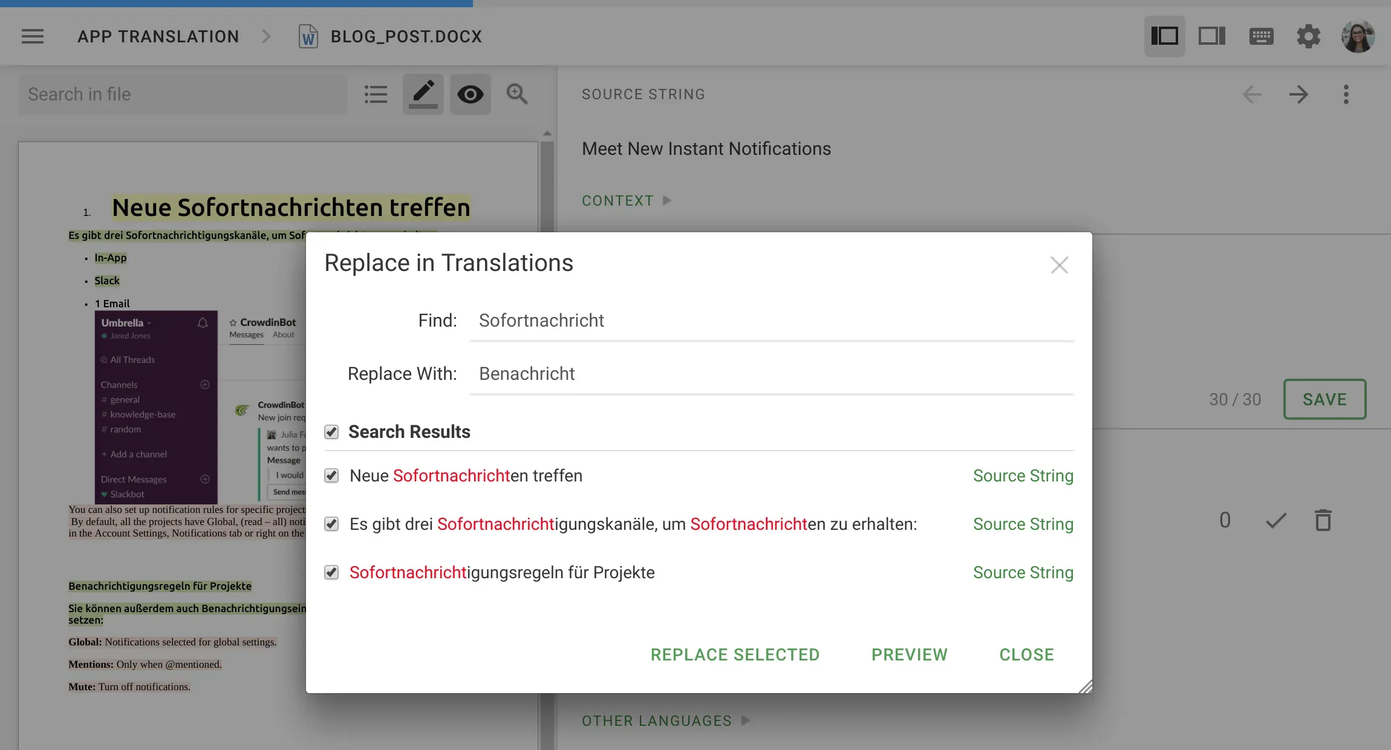Open string list view icon
This screenshot has height=750, width=1391.
(376, 94)
